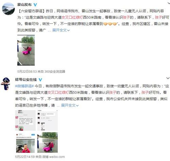Click 360安全浏览器 source link
The image size is (170, 161).
(x=55, y=71)
